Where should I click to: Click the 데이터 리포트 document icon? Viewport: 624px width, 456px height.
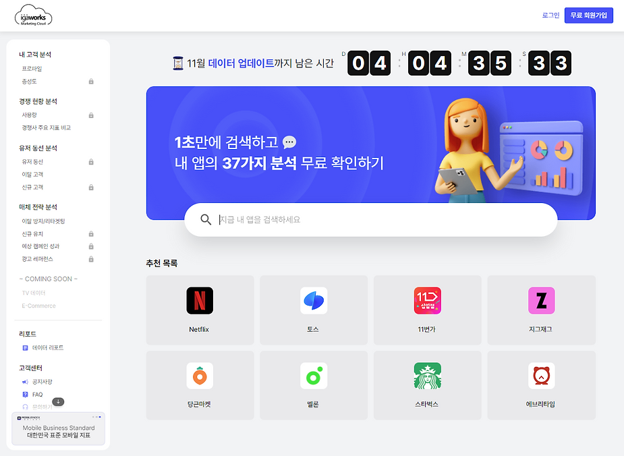point(25,348)
